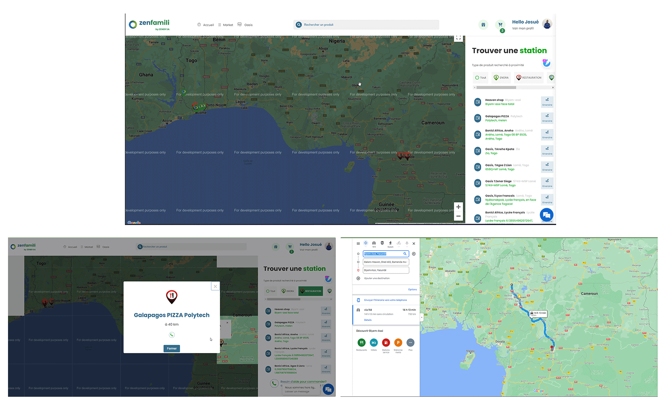Click right arrow of filter scrollbar in main view
Image resolution: width=665 pixels, height=415 pixels.
point(553,88)
